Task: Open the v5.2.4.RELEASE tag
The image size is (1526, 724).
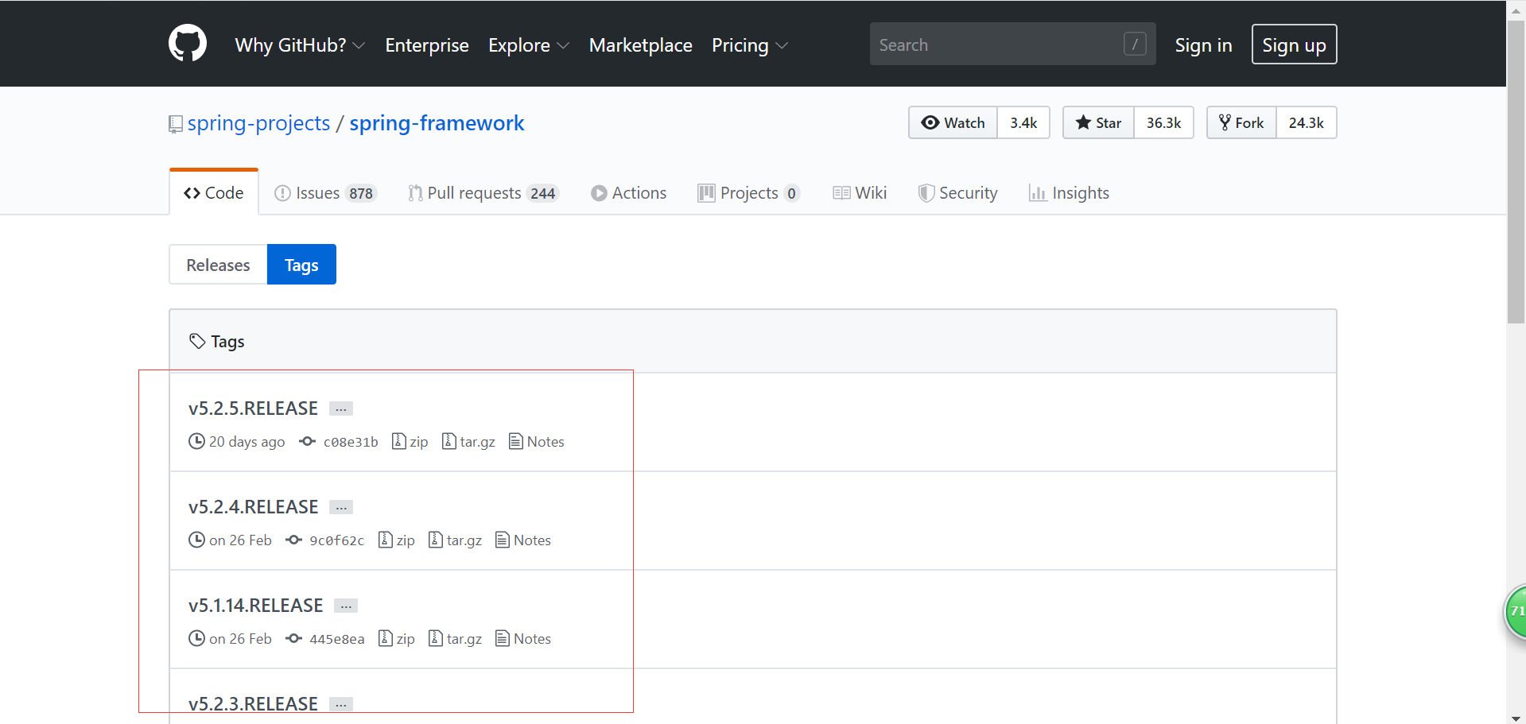Action: pos(253,507)
